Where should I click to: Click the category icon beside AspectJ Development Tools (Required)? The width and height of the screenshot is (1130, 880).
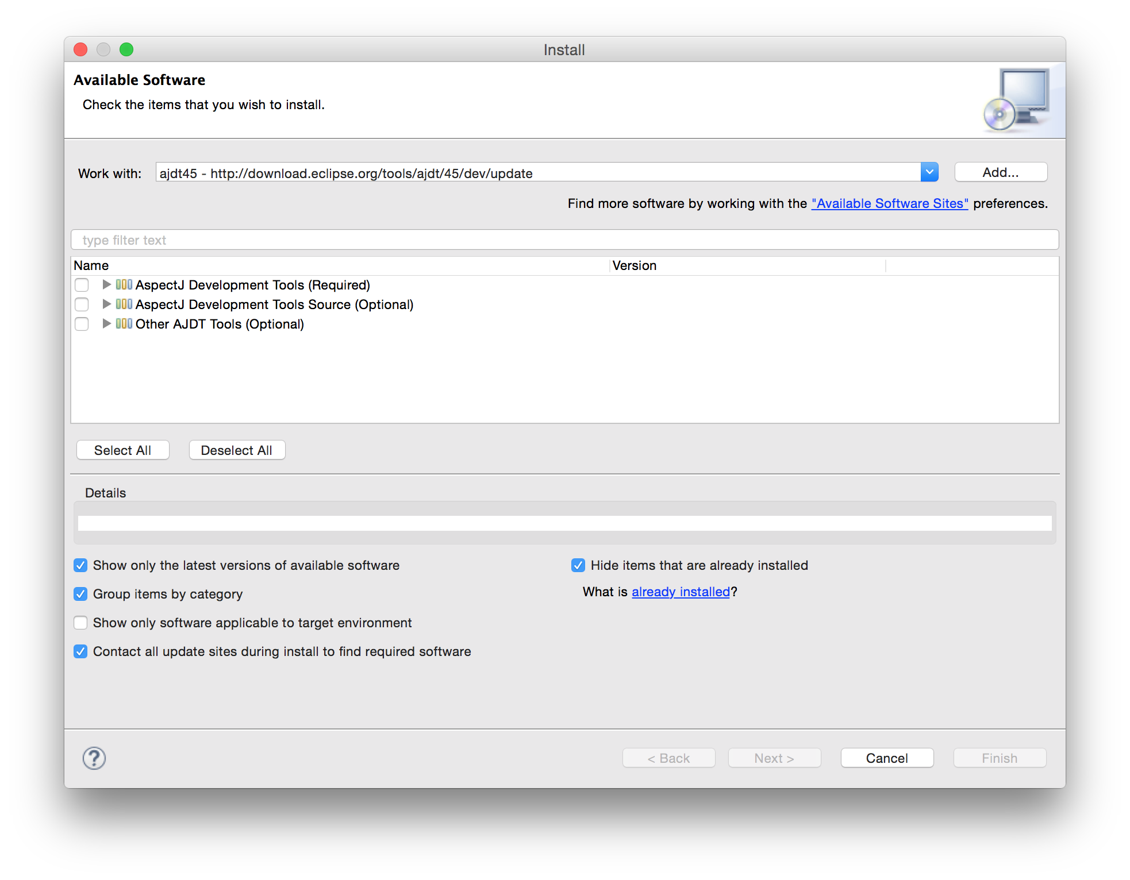[x=124, y=285]
